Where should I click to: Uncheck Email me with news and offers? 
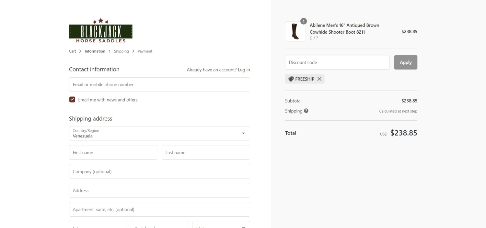pyautogui.click(x=72, y=100)
